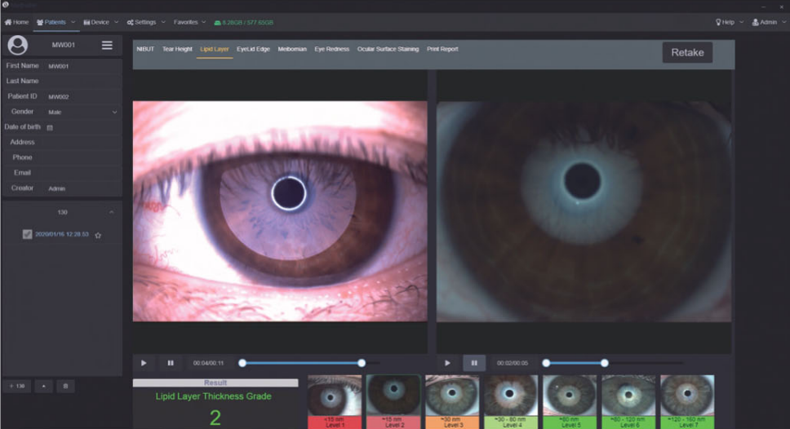Screen dimensions: 790x429
Task: Switch to the Tear Height tab
Action: coord(177,49)
